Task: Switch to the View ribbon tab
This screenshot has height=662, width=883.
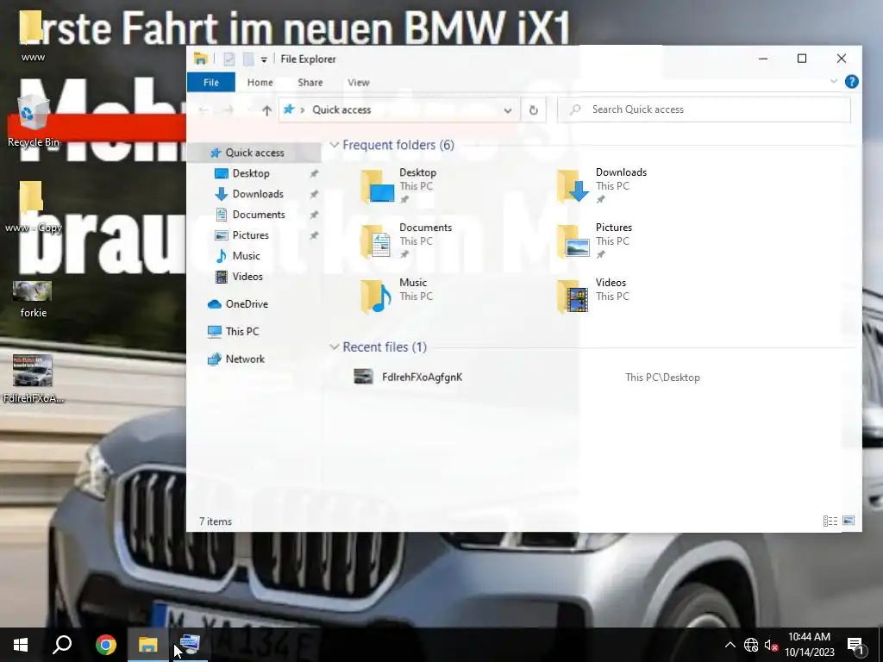Action: click(x=358, y=82)
